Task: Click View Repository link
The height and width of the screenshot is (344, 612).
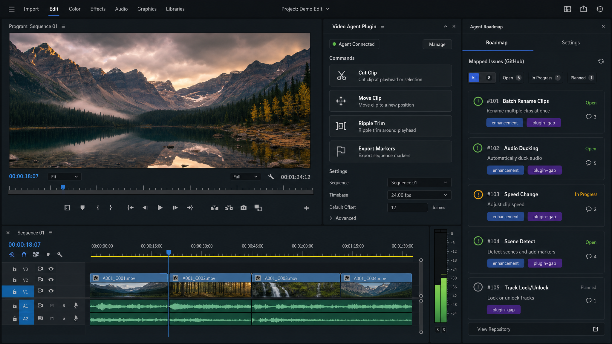Action: point(494,329)
